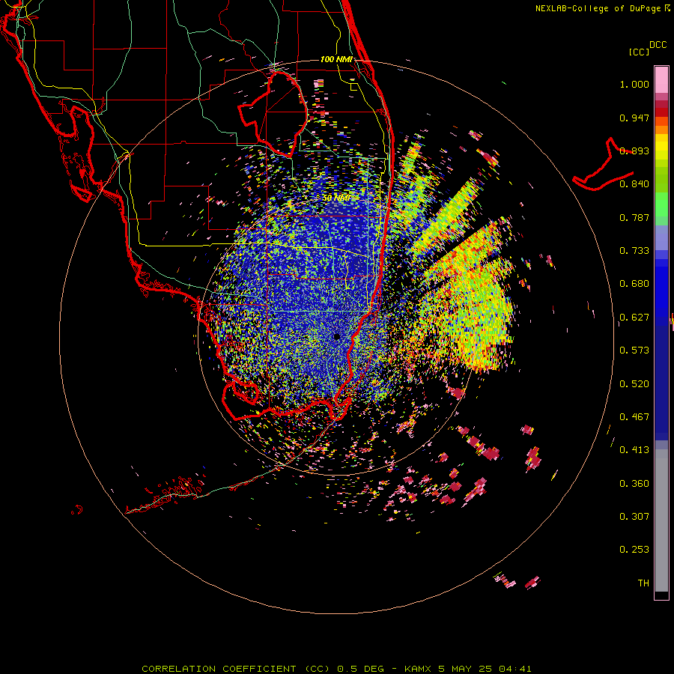Click the red Bahamas island outline at right

[603, 164]
